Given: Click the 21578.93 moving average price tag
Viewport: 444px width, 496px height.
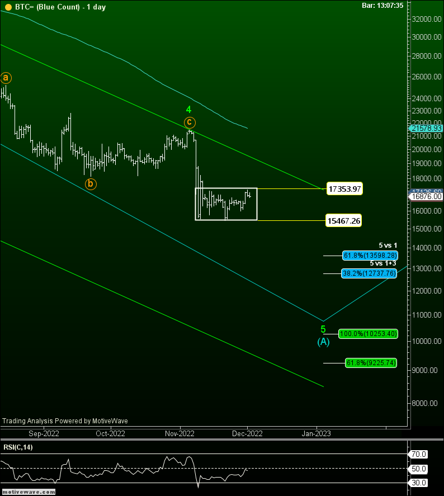Looking at the screenshot, I should tap(426, 128).
